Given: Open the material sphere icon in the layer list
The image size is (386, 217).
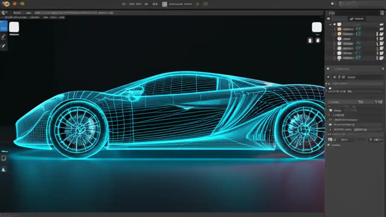Looking at the screenshot, I should tap(339, 29).
